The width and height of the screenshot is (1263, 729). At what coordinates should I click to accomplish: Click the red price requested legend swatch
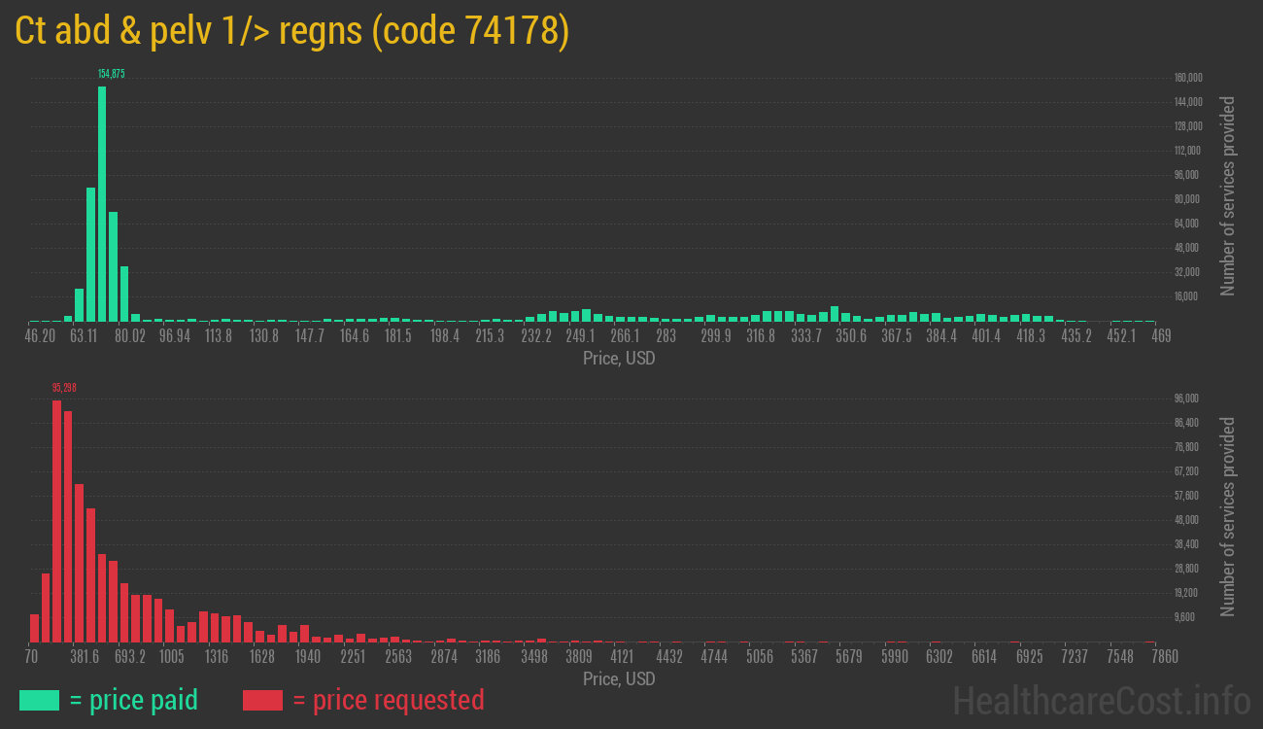pos(263,700)
